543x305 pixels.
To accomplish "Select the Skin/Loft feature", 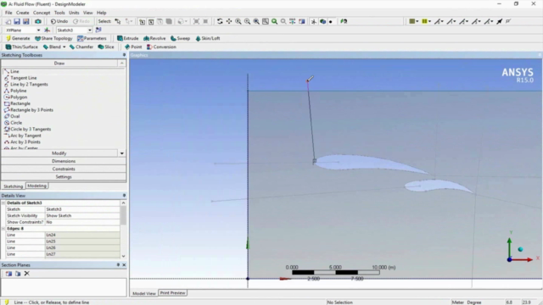I will click(x=208, y=38).
